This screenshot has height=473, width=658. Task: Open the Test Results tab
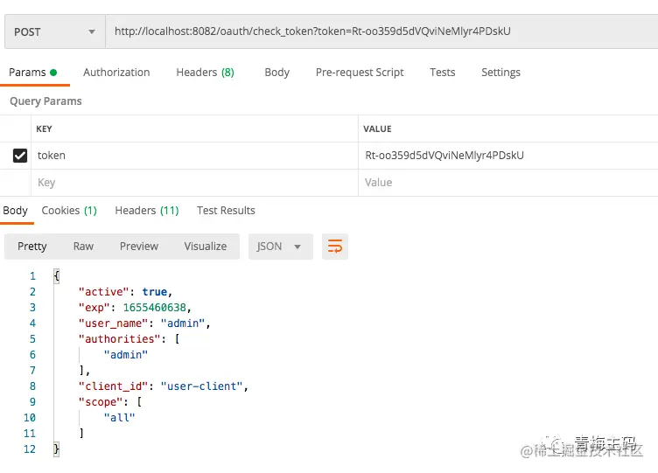(226, 211)
